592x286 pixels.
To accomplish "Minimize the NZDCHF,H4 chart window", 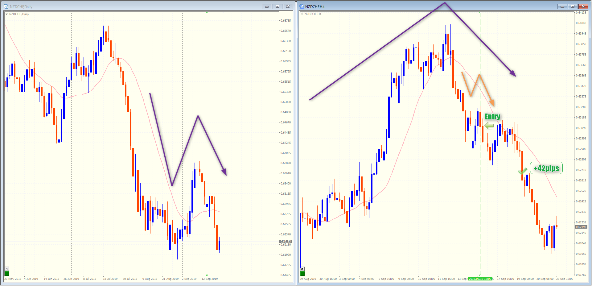I will (562, 6).
